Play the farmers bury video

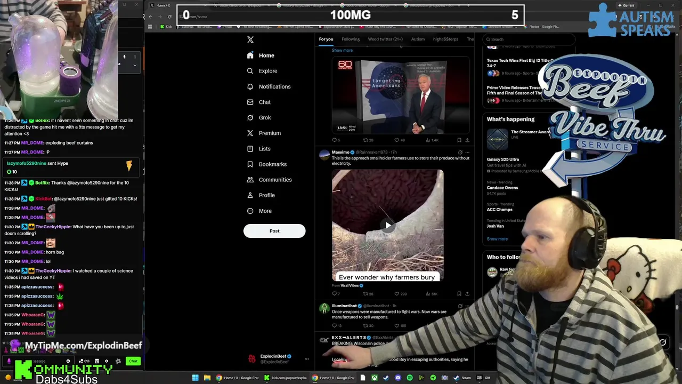click(x=387, y=225)
